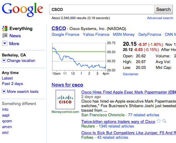Open the Change location dropdown arrow
This screenshot has width=176, height=143.
point(4,61)
